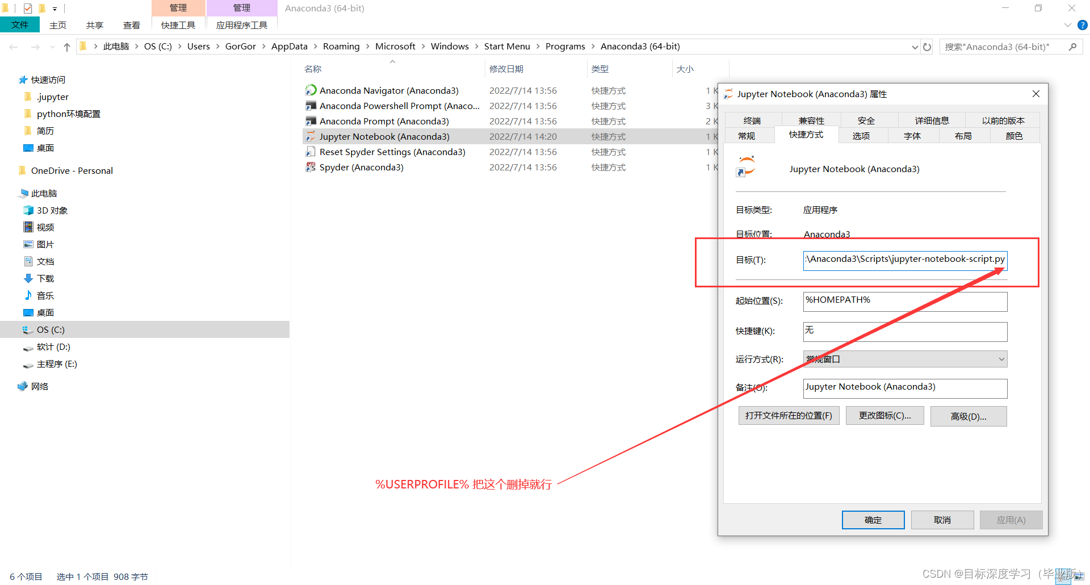Expand the path chevron after Programs
Screen dimensions: 1090x585
pos(593,46)
